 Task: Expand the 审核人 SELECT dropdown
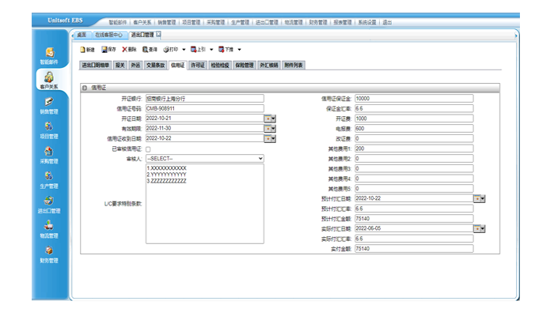204,158
